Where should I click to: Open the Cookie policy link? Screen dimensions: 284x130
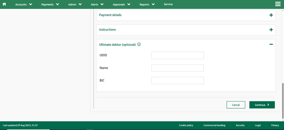(186, 125)
